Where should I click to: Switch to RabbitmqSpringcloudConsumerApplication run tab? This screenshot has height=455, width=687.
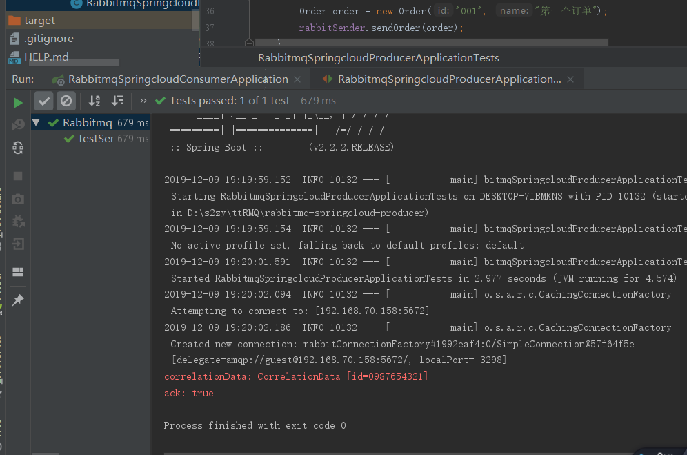point(178,79)
